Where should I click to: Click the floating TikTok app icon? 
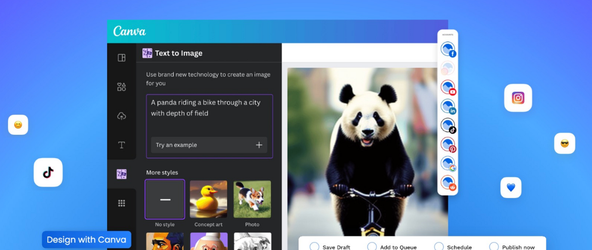(48, 172)
